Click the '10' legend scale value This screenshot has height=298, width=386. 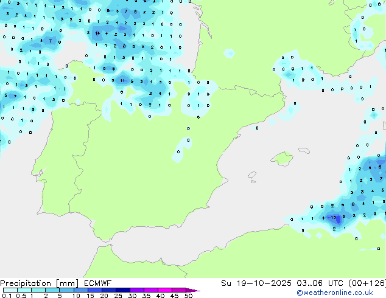click(x=76, y=296)
